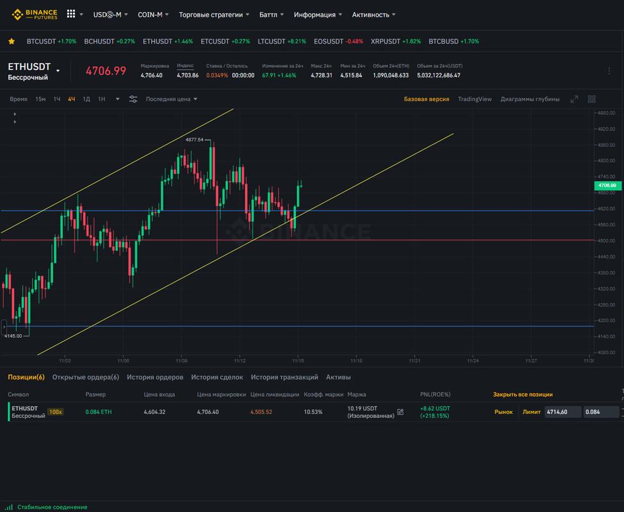
Task: Select LTCUSDT in favorites ticker
Action: click(282, 42)
